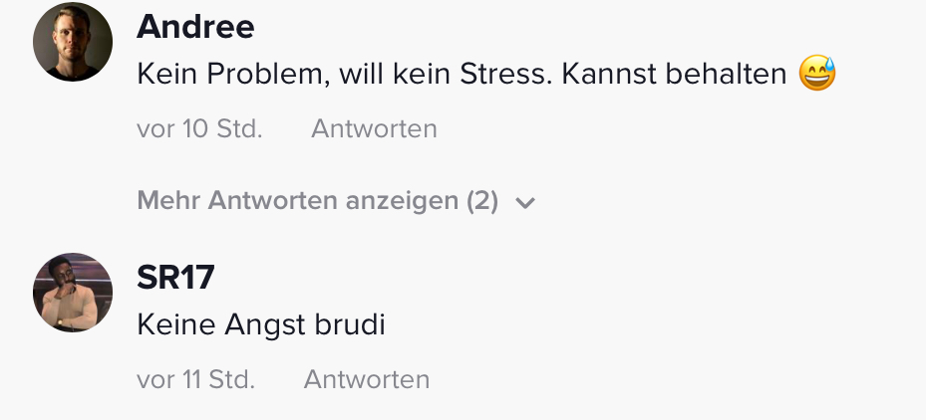Click the words 'Kannst behalten' in Andree's comment
The width and height of the screenshot is (926, 420).
[x=674, y=75]
